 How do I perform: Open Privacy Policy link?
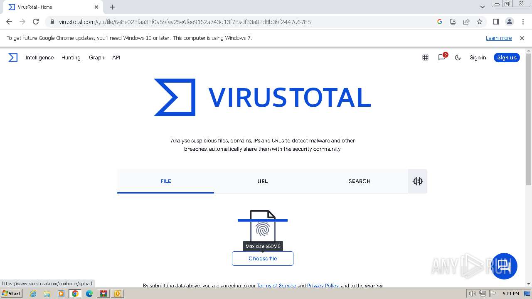pos(323,285)
